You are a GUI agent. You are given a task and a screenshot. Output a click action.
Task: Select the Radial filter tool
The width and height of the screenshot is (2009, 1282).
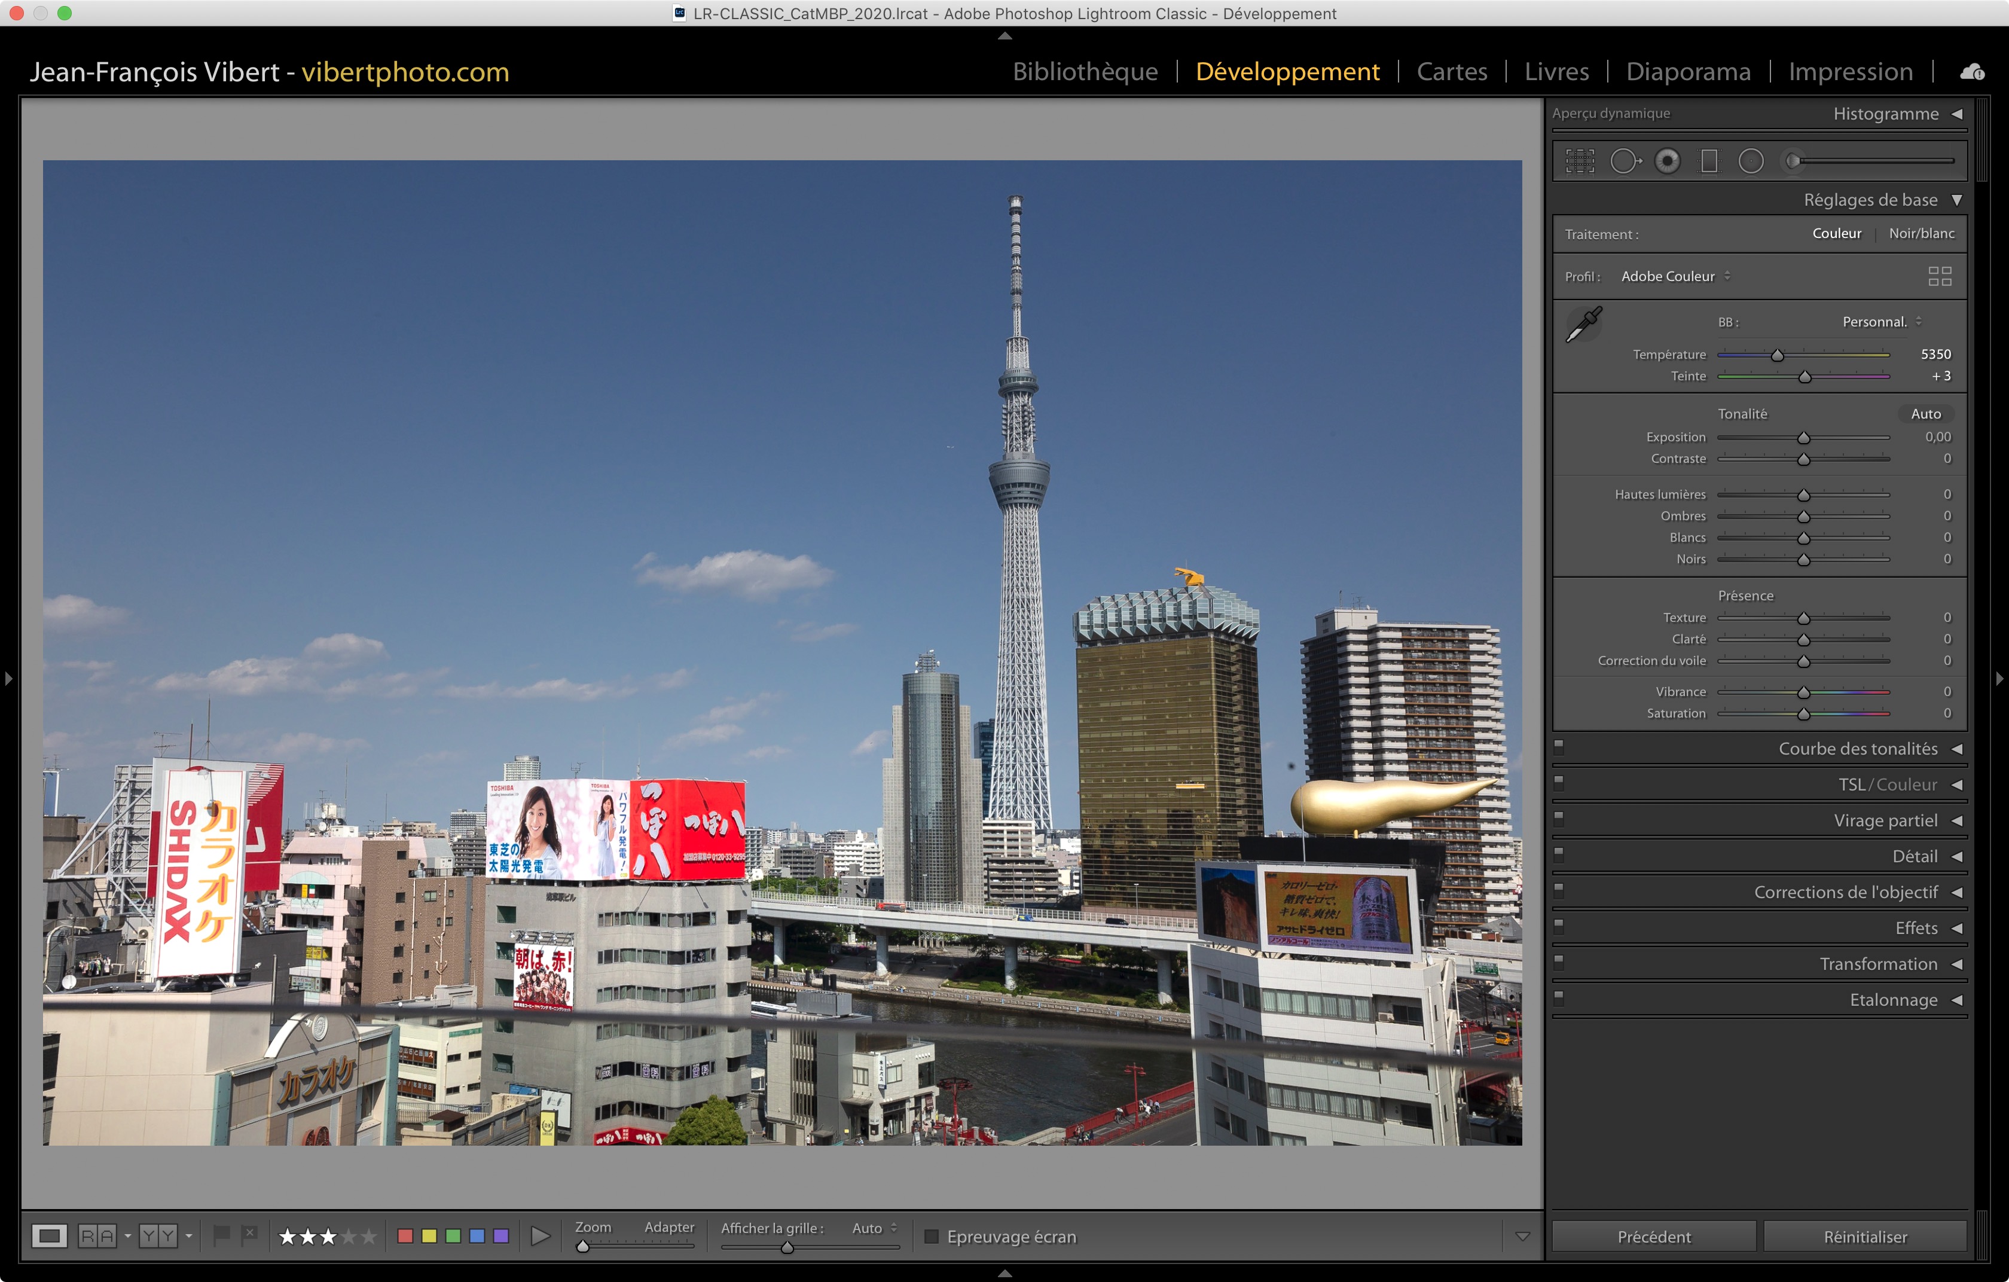[x=1750, y=161]
